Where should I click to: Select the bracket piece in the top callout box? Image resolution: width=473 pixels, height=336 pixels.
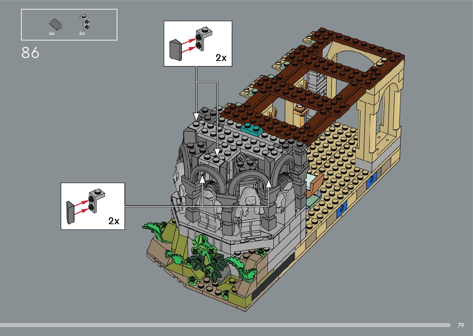(203, 39)
